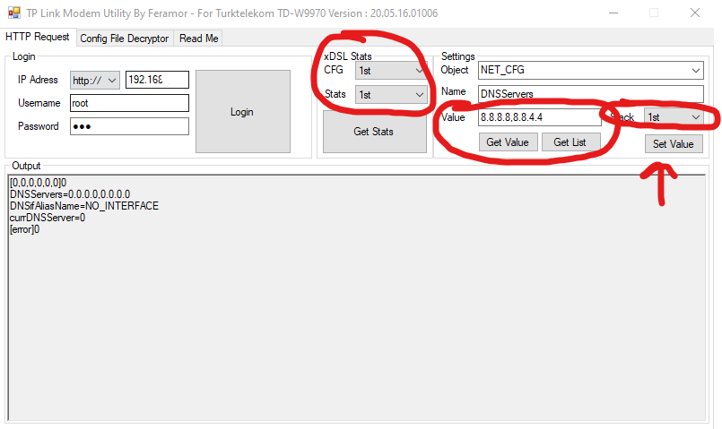Viewport: 722px width, 429px height.
Task: Open the Read Me tab
Action: [199, 39]
